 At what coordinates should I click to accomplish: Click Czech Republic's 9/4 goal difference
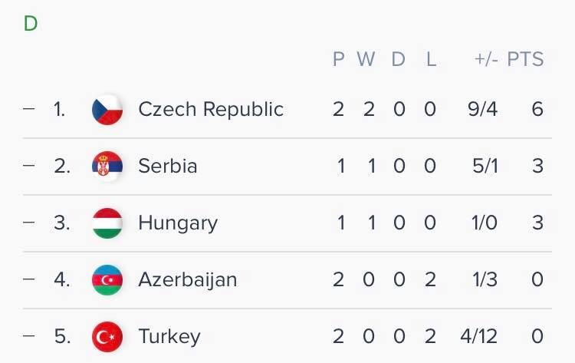(482, 110)
